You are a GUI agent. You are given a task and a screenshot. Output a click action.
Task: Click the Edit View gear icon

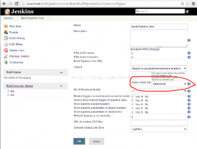(x=6, y=44)
